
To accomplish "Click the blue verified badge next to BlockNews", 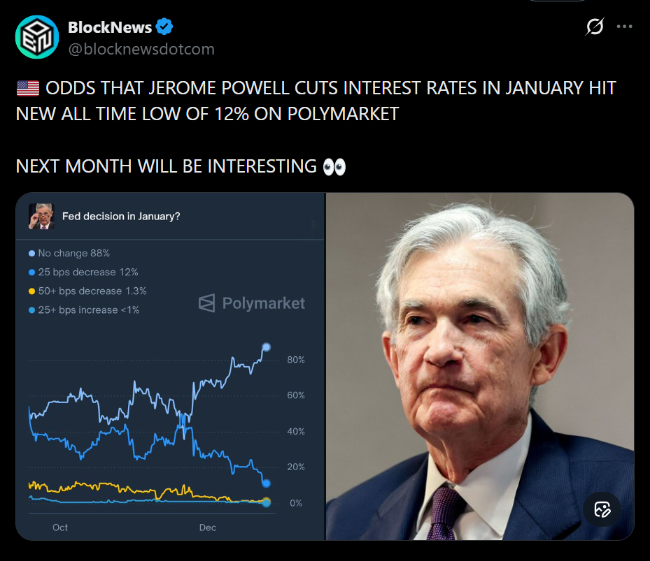I will pos(162,27).
